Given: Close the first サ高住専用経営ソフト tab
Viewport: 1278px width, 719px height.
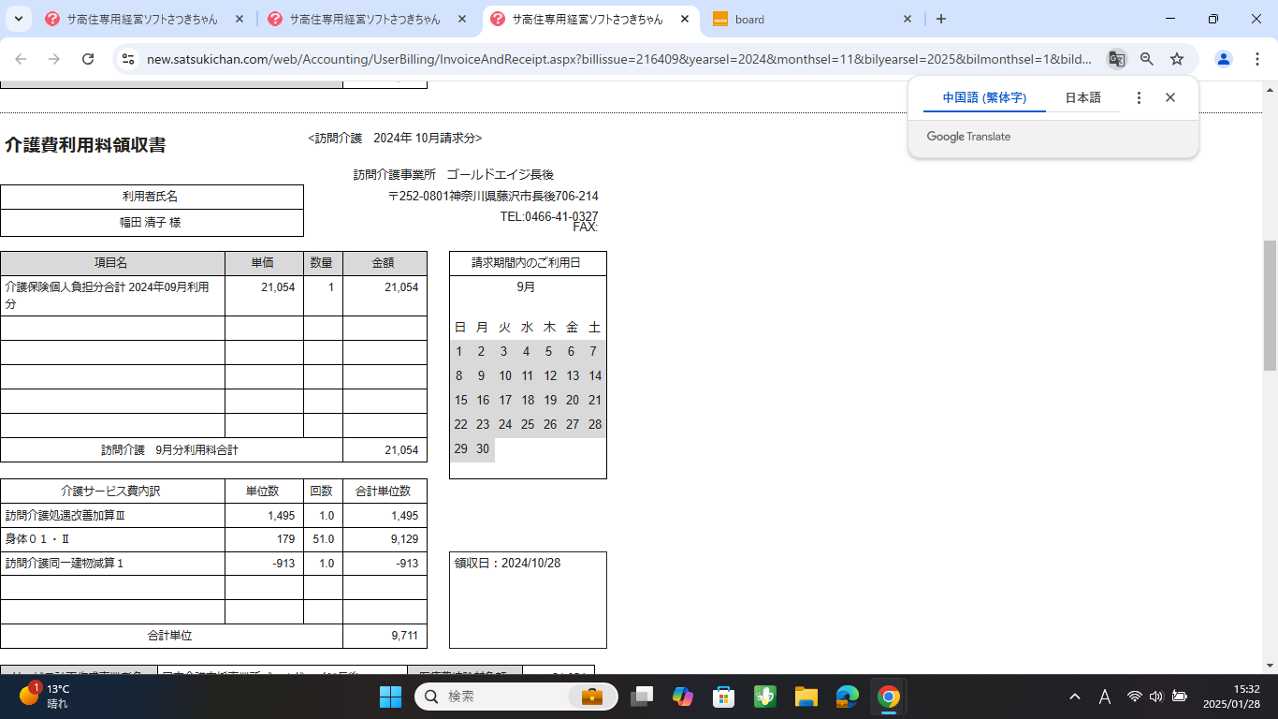Looking at the screenshot, I should point(240,19).
